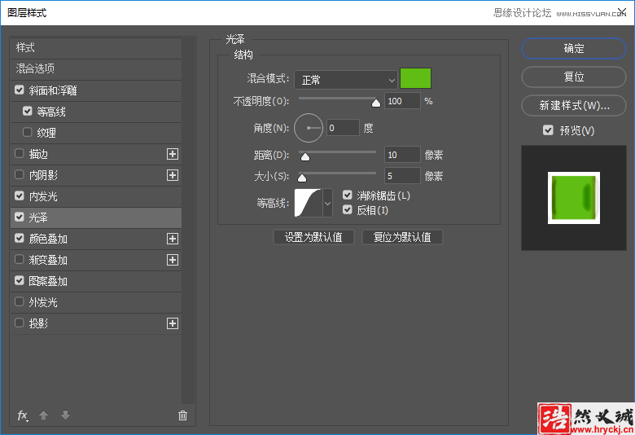Click the green style preview thumbnail

574,198
